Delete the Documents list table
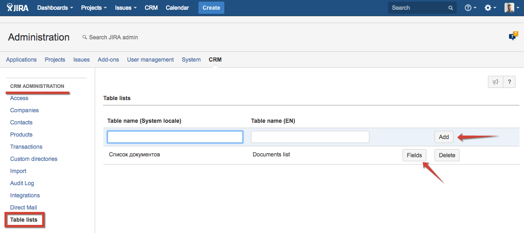524x233 pixels. 447,155
